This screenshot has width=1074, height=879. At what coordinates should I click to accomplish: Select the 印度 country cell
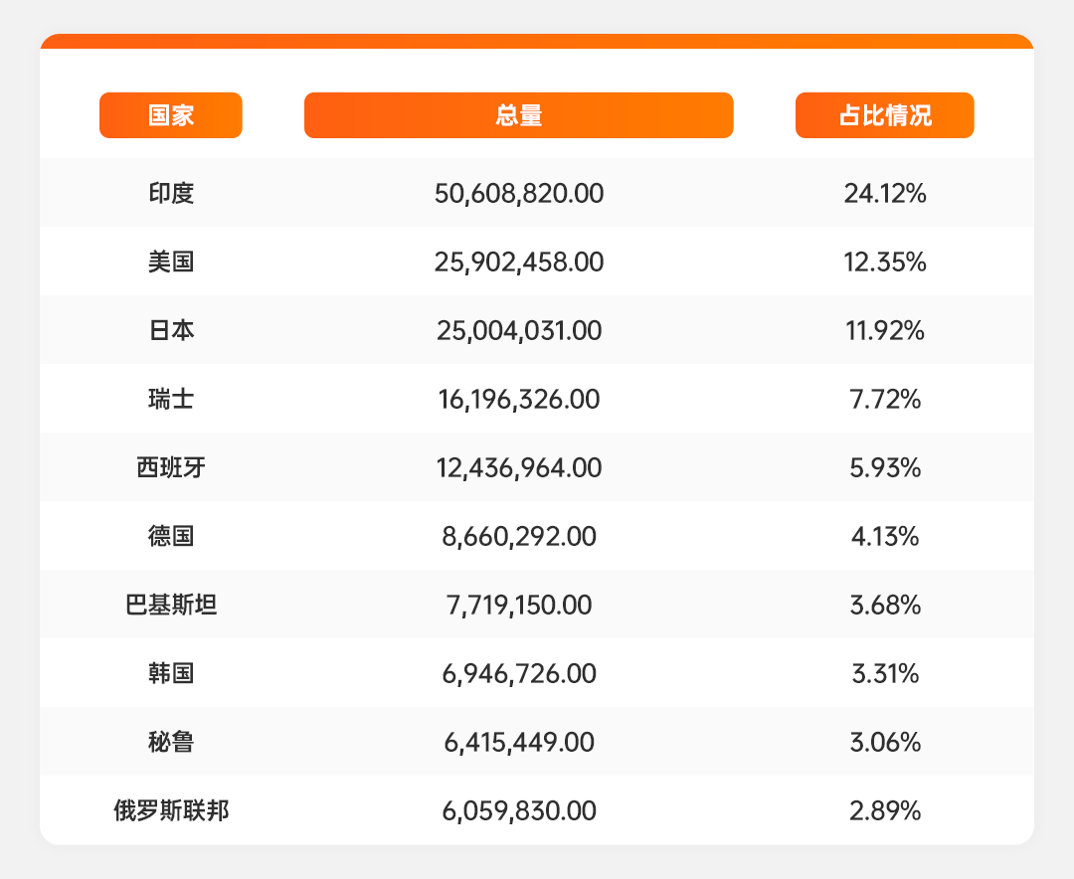[170, 193]
